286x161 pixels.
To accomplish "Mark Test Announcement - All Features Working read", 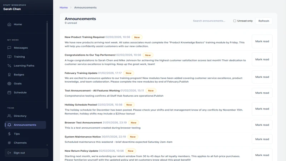I will click(x=262, y=93).
